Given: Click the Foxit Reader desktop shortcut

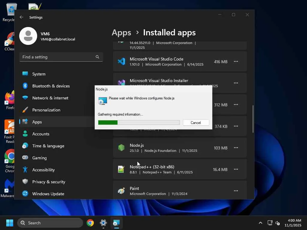Looking at the screenshot, I should [x=9, y=132].
